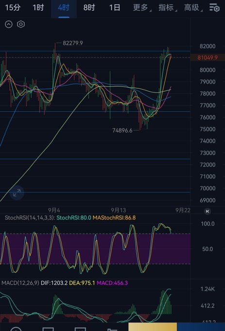Tap the low price label 74896.6
The width and height of the screenshot is (225, 331).
tap(122, 131)
